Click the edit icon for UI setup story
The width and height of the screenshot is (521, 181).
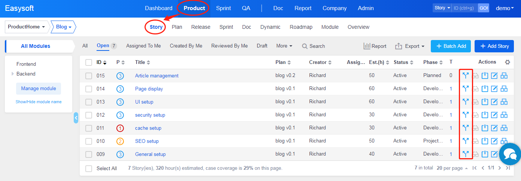point(494,102)
